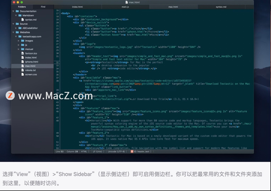This screenshot has width=271, height=191.
Task: Click the Websites folder icon
Action: pyautogui.click(x=17, y=32)
